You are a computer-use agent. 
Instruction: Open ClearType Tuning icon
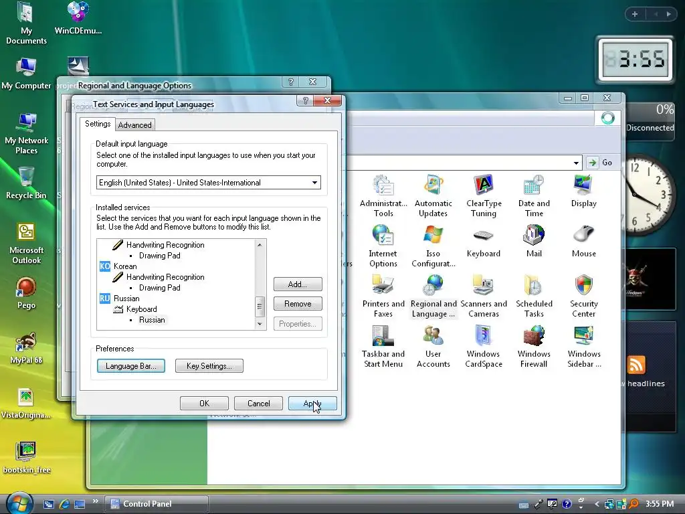click(x=484, y=196)
